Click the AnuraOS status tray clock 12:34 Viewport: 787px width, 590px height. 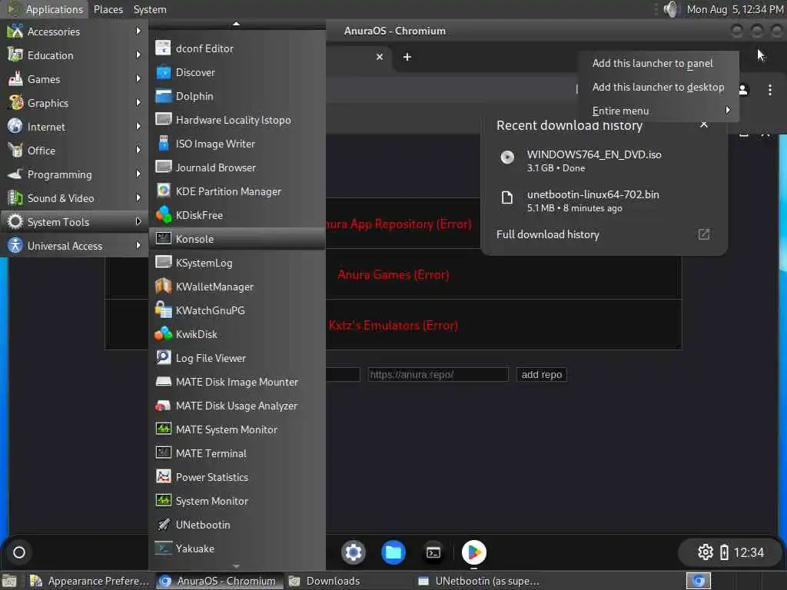pyautogui.click(x=749, y=552)
